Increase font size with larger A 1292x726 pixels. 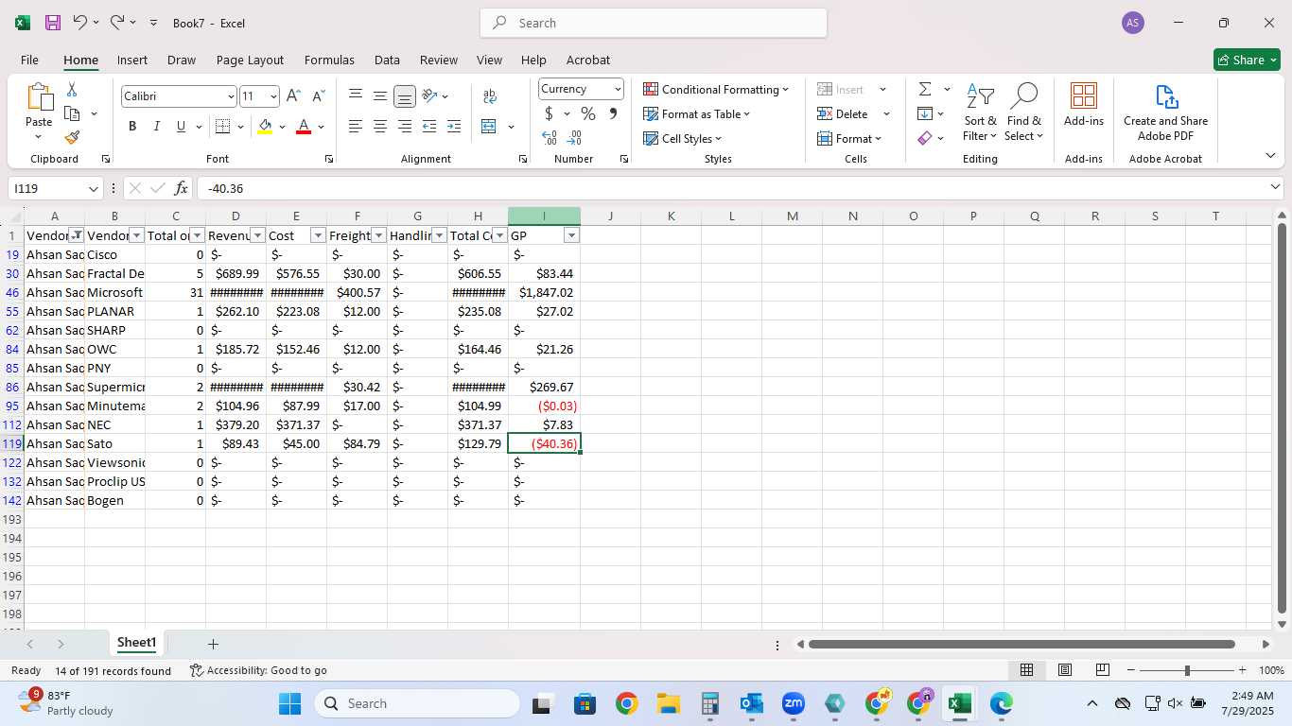(x=293, y=95)
